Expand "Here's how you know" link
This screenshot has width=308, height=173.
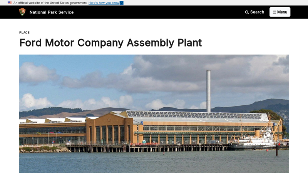tap(104, 3)
